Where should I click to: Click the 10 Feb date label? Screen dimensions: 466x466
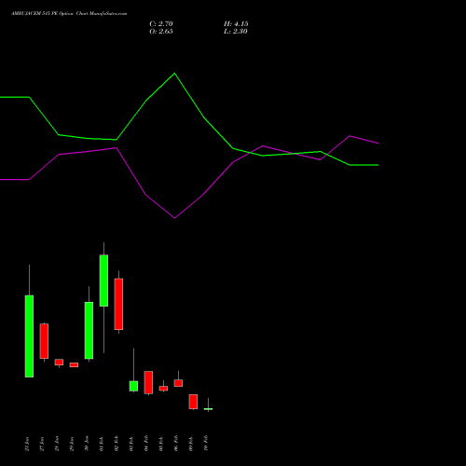[x=206, y=444]
